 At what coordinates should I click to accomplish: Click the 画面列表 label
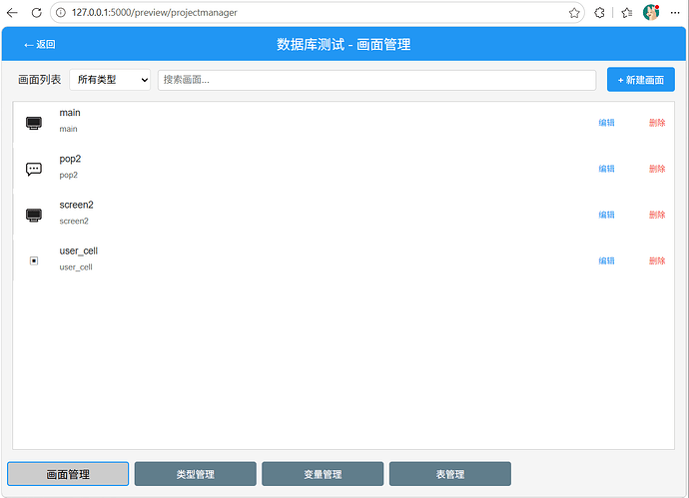(40, 80)
